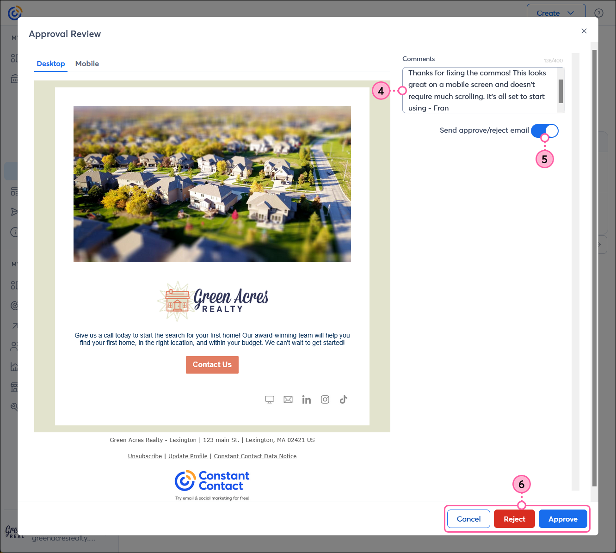Reject the email using the Reject button
Screen dimensions: 616x553
(x=514, y=519)
